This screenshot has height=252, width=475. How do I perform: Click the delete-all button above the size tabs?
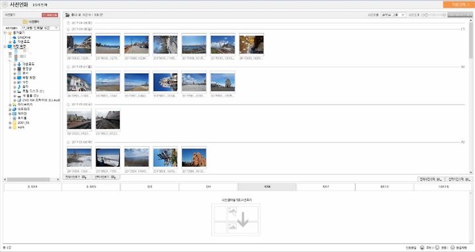click(431, 179)
